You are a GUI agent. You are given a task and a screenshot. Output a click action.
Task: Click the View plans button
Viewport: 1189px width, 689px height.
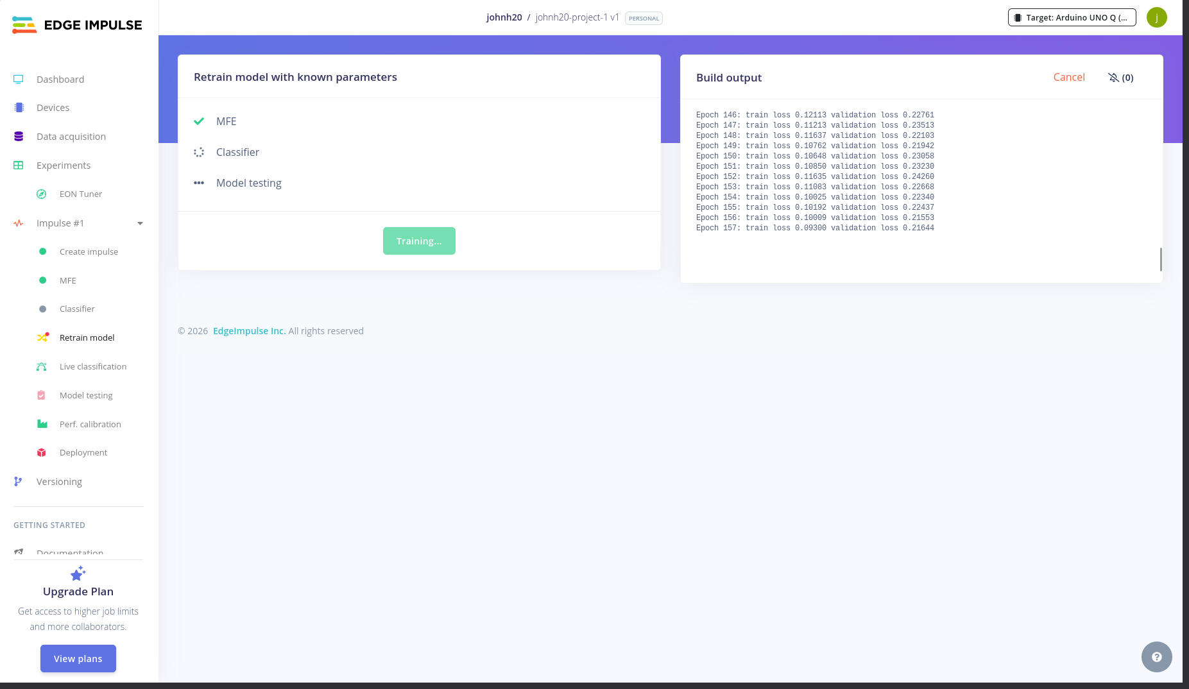tap(78, 658)
